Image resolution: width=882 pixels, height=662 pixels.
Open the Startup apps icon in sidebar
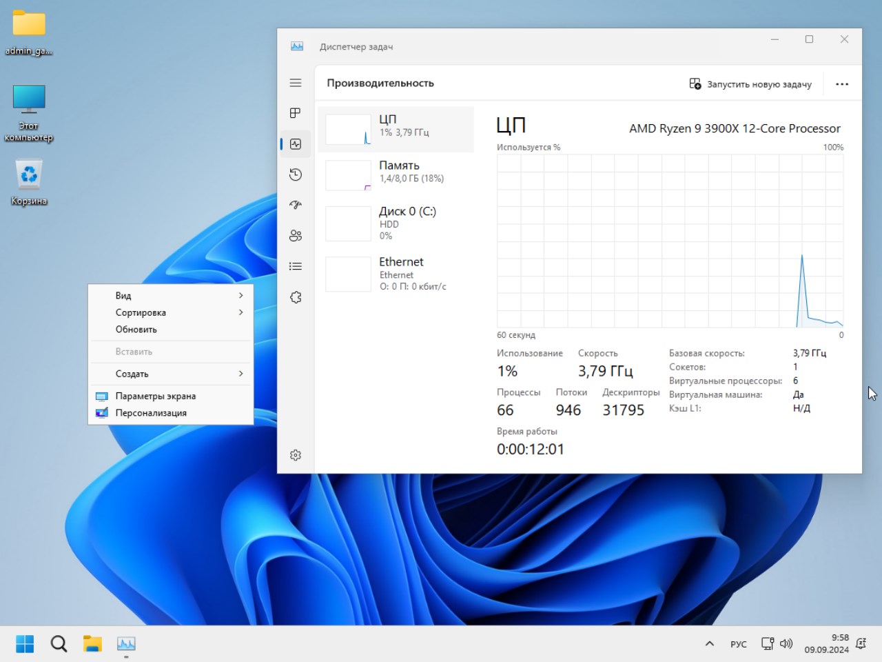[296, 205]
